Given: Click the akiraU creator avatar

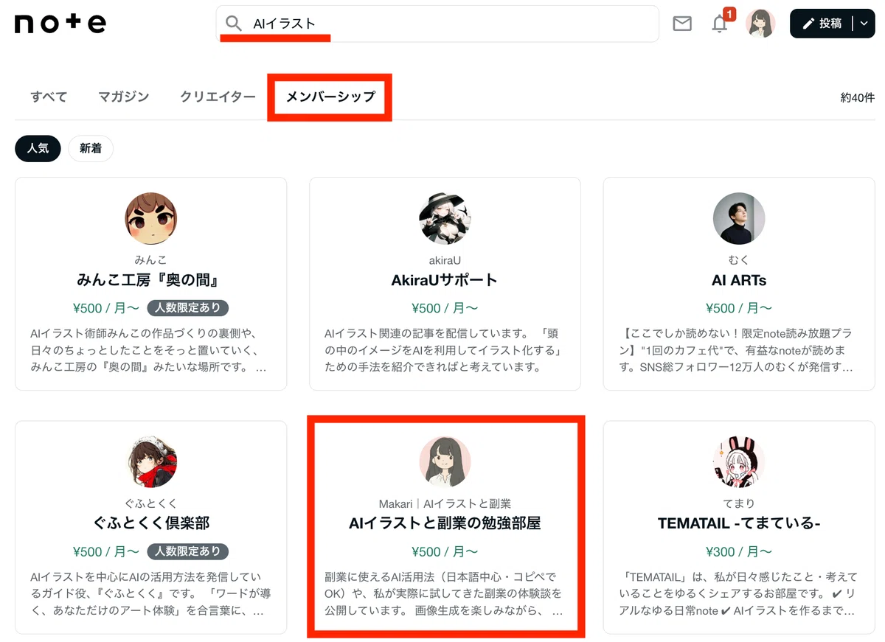Looking at the screenshot, I should coord(445,218).
